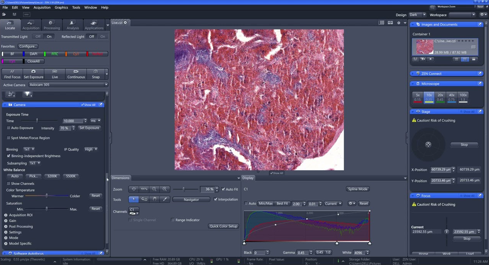
Task: Click the Spline Mode button
Action: (x=358, y=189)
